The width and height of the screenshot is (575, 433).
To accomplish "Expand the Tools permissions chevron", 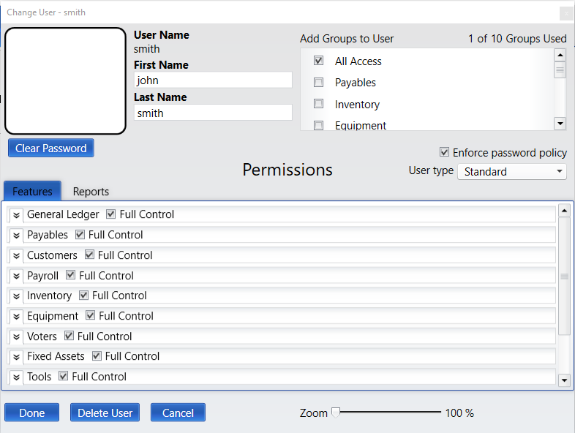I will [16, 377].
